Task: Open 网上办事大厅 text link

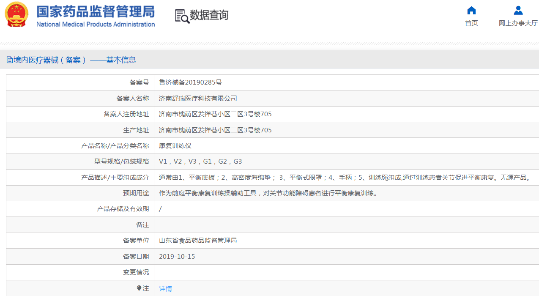Action: point(518,23)
